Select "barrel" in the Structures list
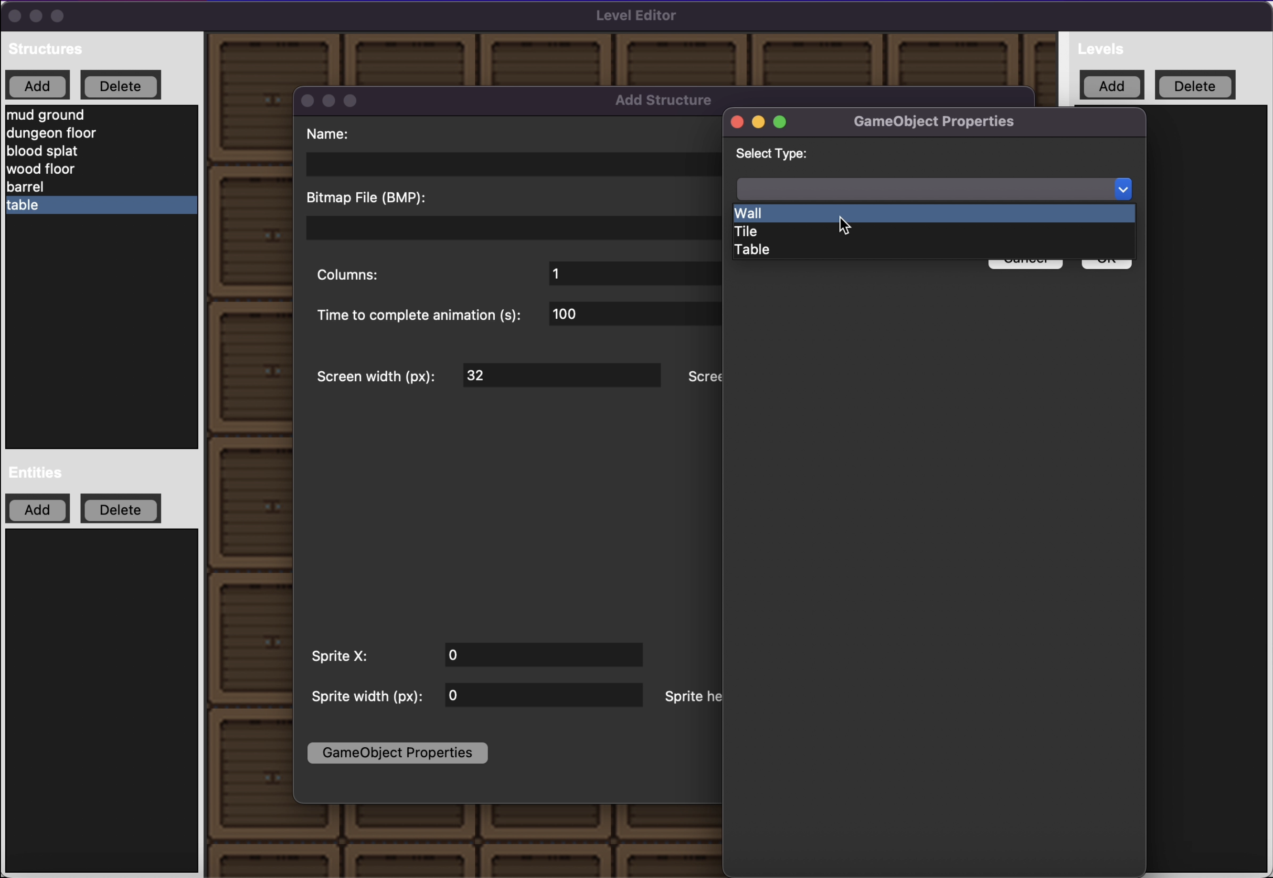 click(25, 187)
